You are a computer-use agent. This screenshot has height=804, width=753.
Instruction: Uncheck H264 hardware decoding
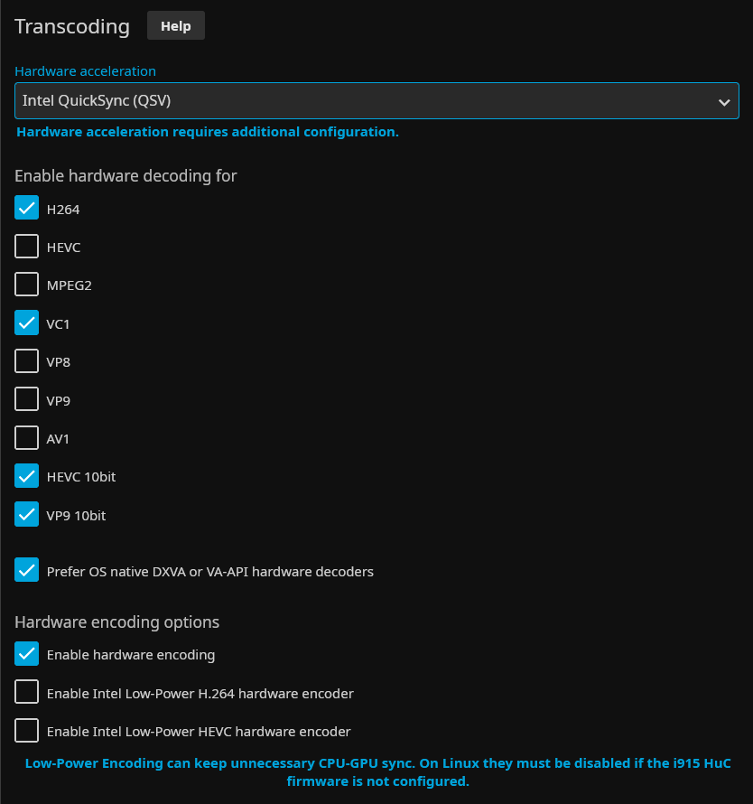(x=27, y=209)
